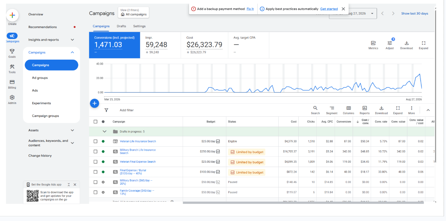The image size is (446, 221).
Task: Expand the Assets section
Action: (x=72, y=130)
